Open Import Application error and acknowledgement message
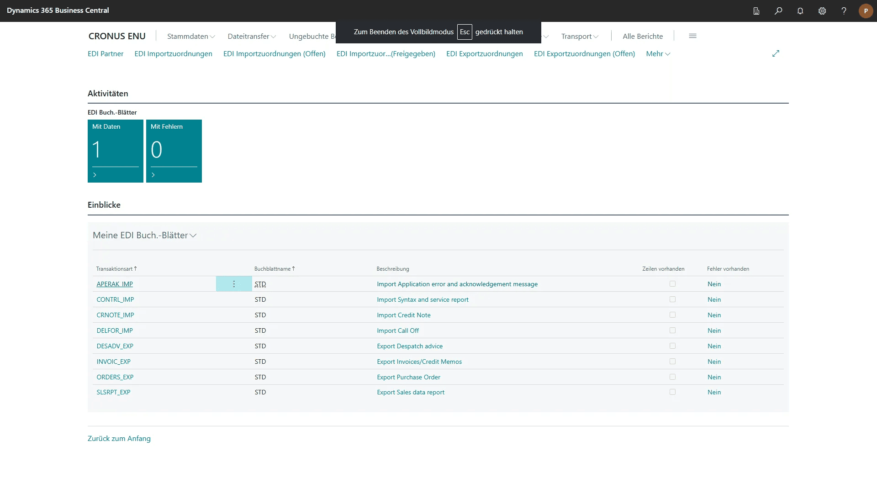The image size is (877, 493). click(457, 284)
